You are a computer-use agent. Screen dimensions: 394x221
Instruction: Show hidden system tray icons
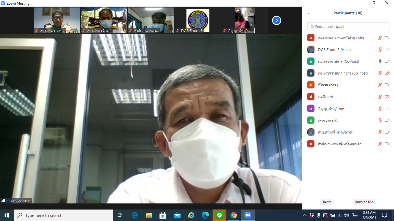(305, 215)
